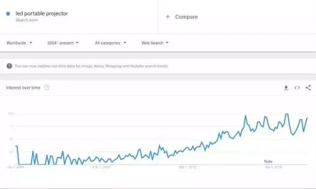316x189 pixels.
Task: Download the interest over time data
Action: [x=286, y=88]
